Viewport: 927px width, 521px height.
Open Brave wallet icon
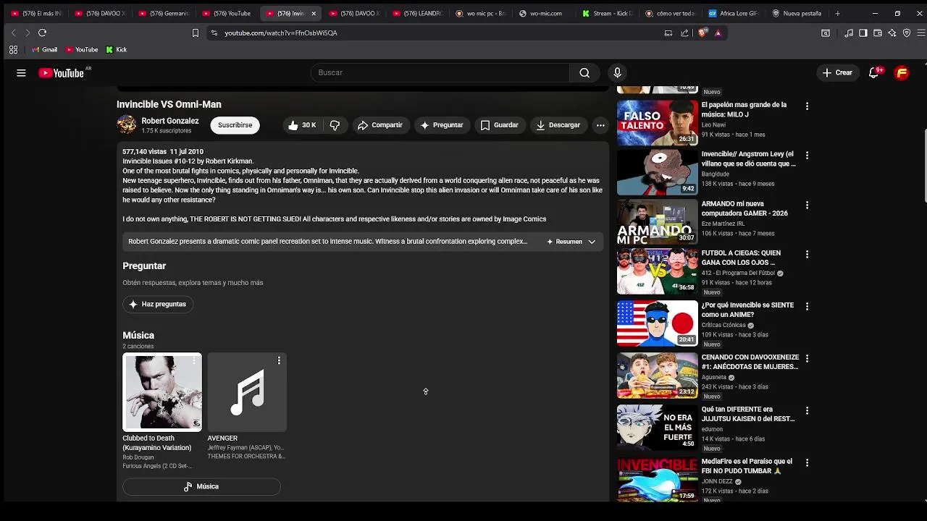coord(878,33)
